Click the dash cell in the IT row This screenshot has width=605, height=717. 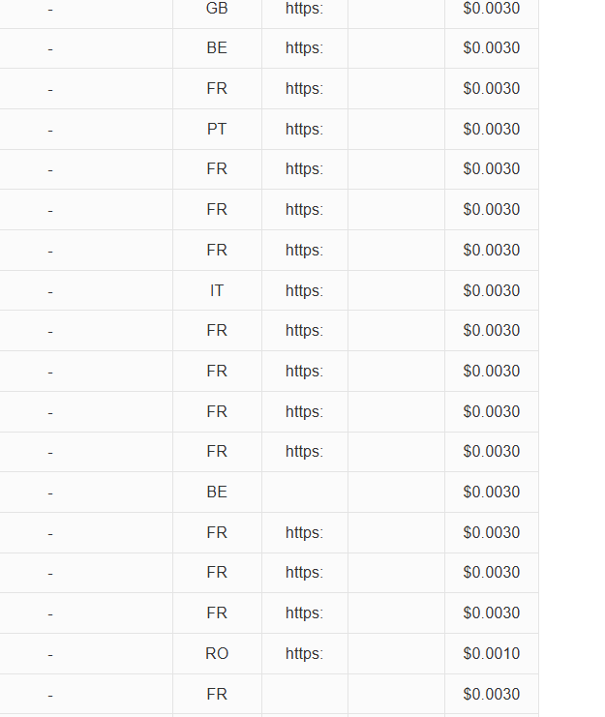(49, 291)
